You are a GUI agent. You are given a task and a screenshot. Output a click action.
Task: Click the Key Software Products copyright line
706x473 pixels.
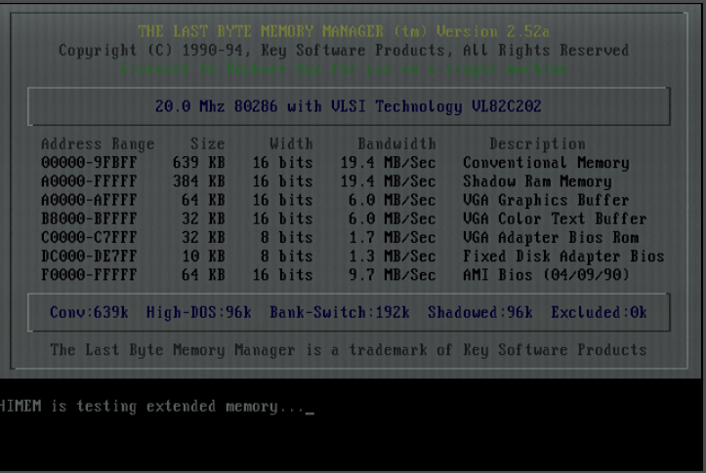pyautogui.click(x=344, y=50)
